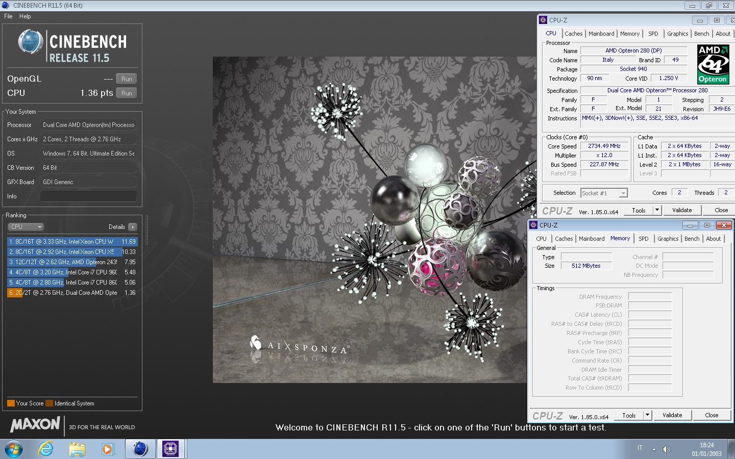735x459 pixels.
Task: Click the Your Score orange legend swatch
Action: click(11, 403)
